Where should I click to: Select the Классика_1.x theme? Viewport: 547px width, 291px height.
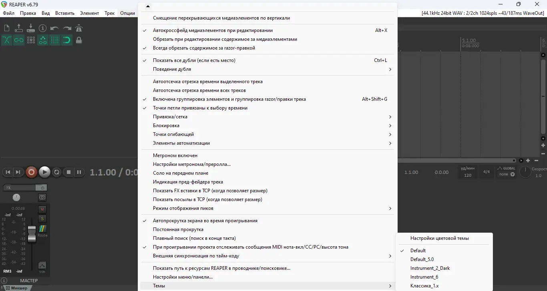coord(444,286)
